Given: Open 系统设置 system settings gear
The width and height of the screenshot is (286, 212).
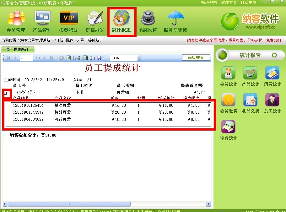Looking at the screenshot, I should coord(148,21).
